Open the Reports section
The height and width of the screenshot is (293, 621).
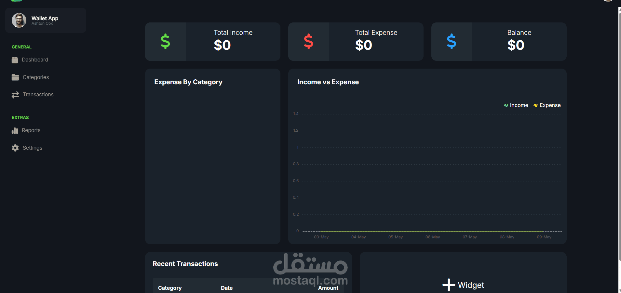point(31,130)
